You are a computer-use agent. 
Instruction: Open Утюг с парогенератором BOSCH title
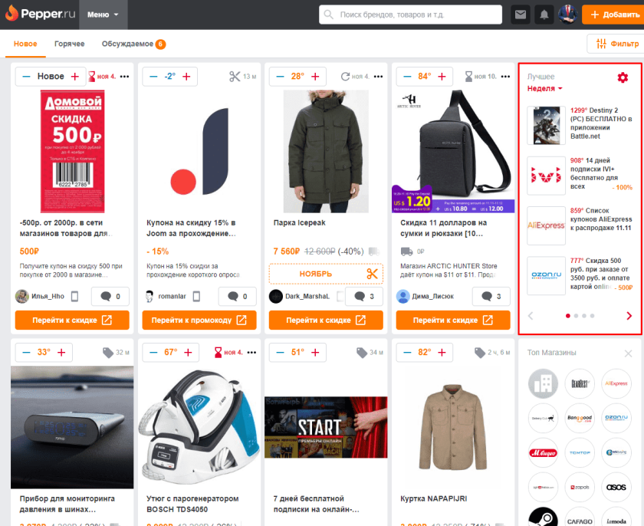(192, 504)
